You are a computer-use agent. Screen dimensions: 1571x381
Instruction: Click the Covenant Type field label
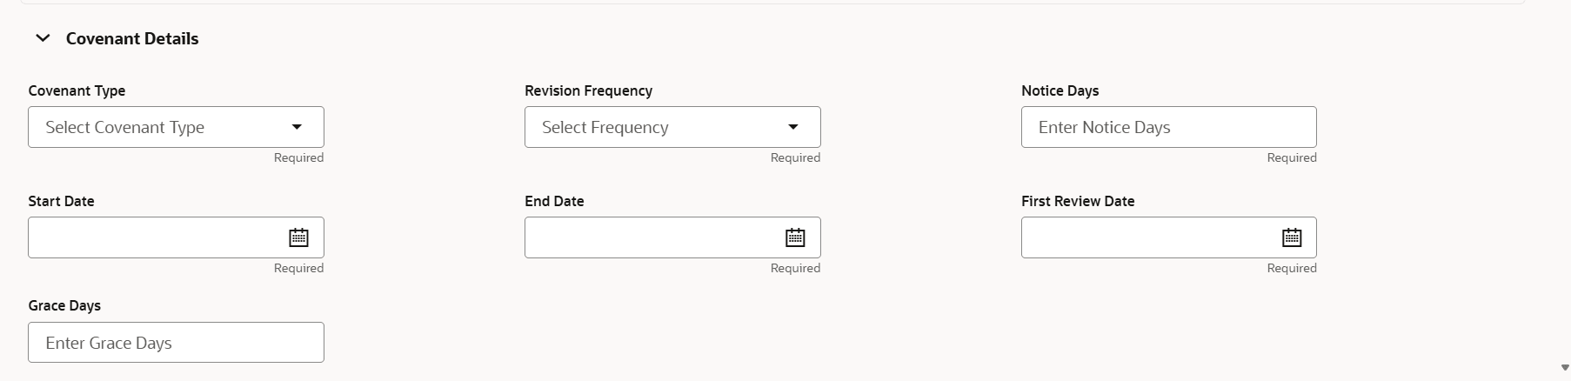point(77,90)
